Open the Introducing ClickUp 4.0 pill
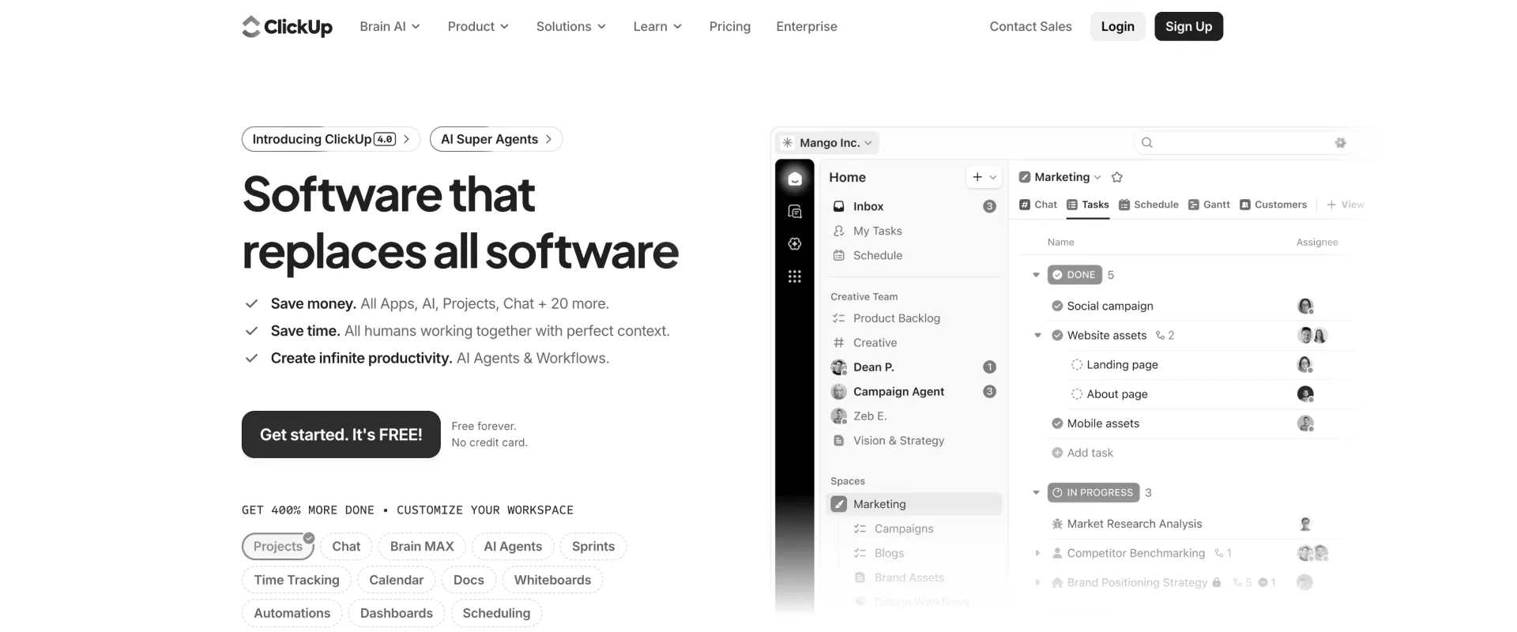The width and height of the screenshot is (1517, 632). pos(330,139)
